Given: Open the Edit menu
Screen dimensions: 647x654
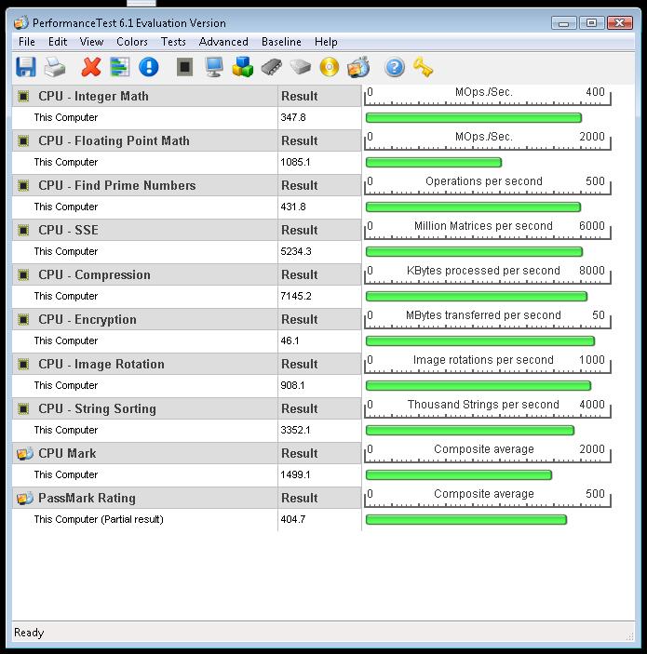Looking at the screenshot, I should point(58,42).
